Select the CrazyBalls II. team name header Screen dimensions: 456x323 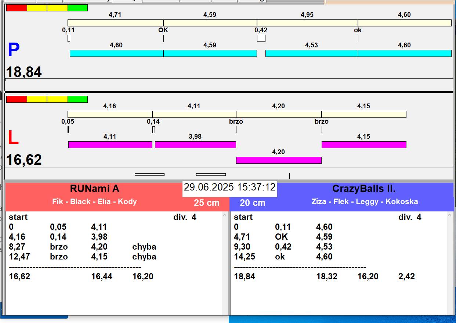[363, 189]
